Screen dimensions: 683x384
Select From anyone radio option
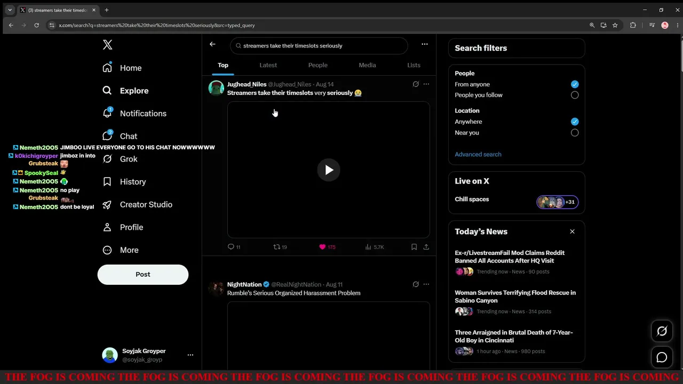[x=575, y=84]
